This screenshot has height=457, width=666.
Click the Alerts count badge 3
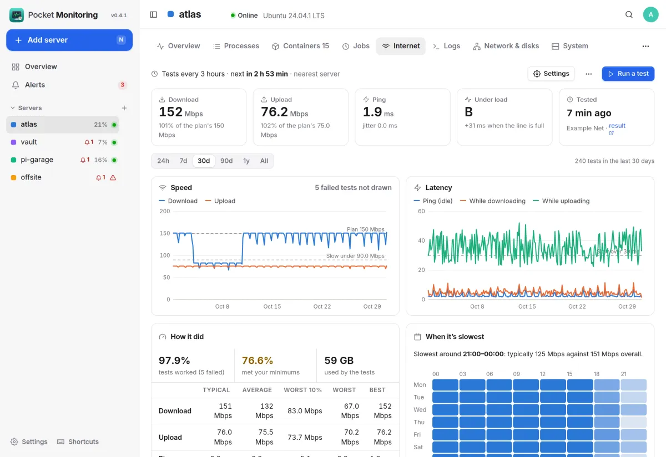[123, 85]
